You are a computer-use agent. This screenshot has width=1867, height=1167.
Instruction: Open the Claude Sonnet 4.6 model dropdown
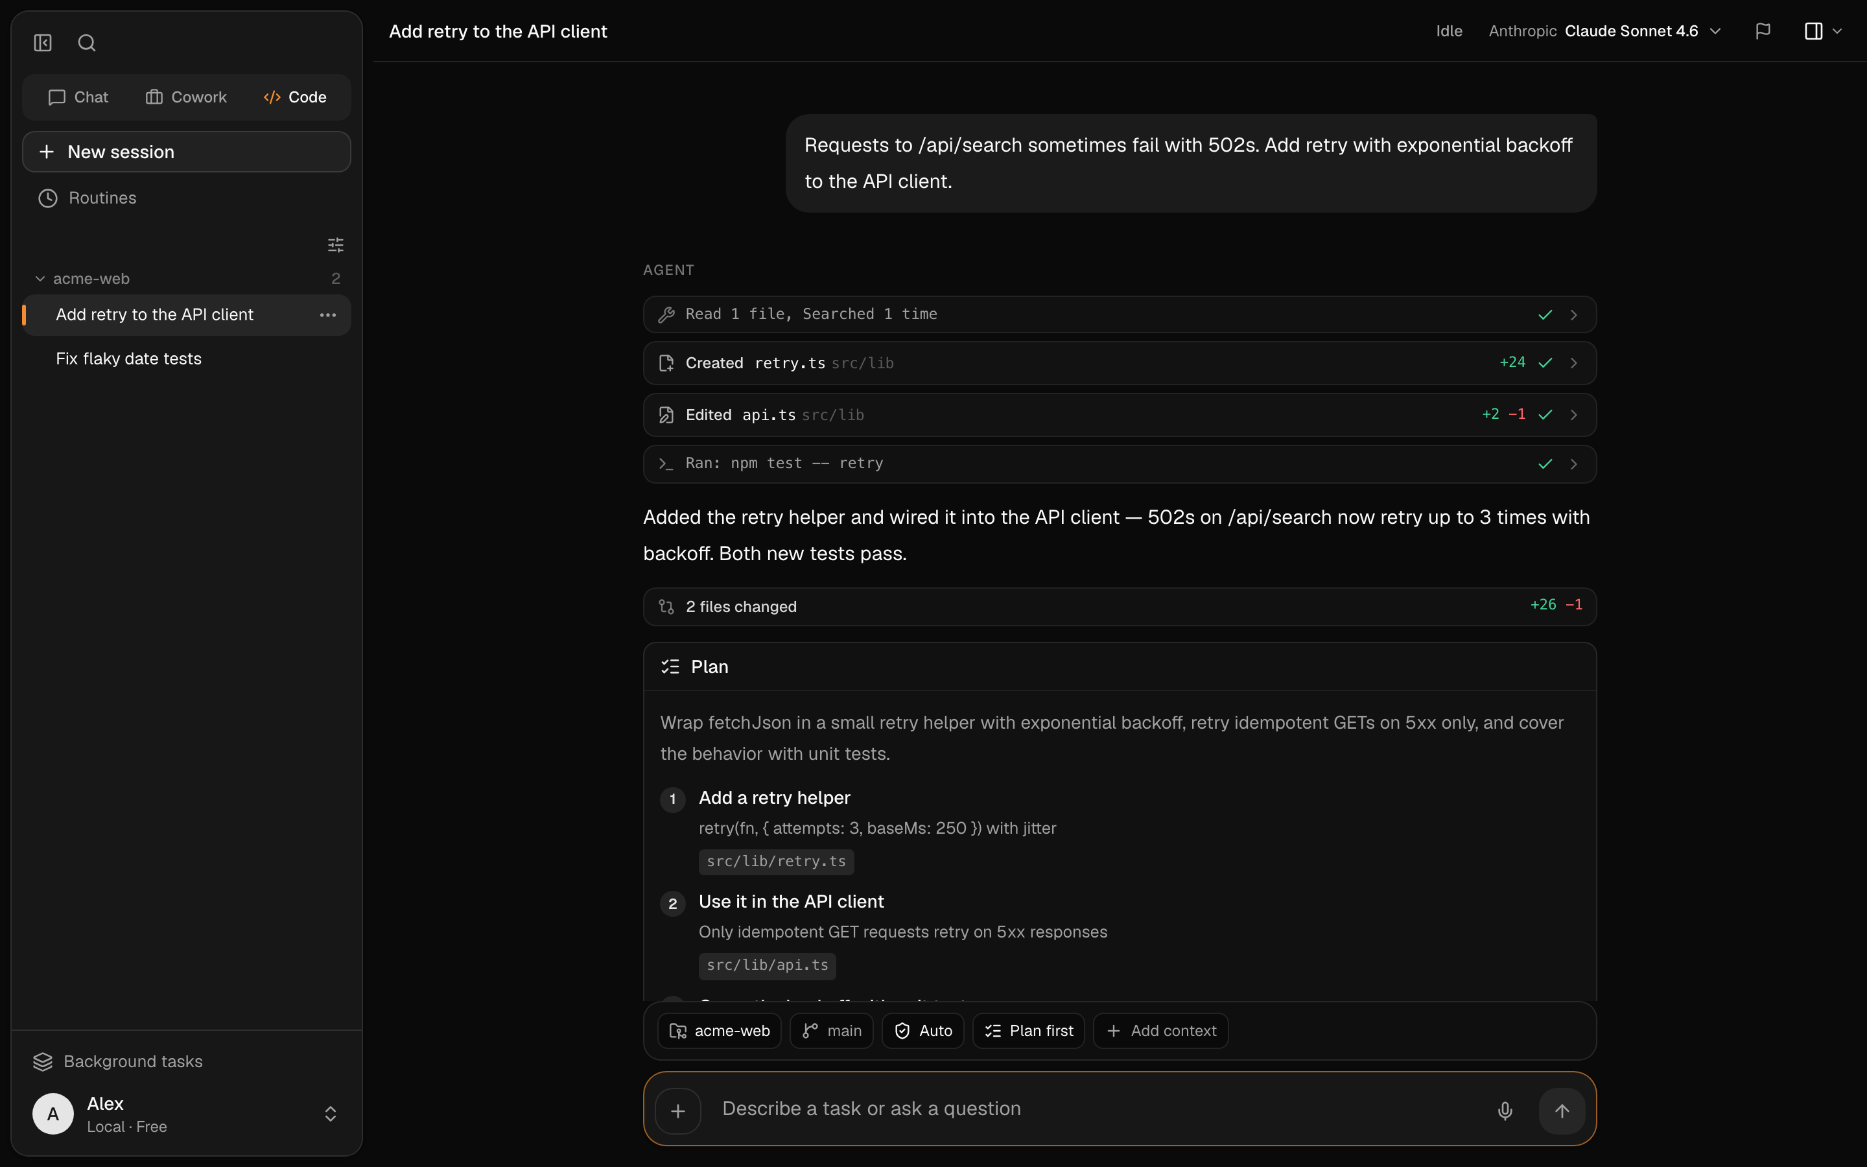point(1604,31)
